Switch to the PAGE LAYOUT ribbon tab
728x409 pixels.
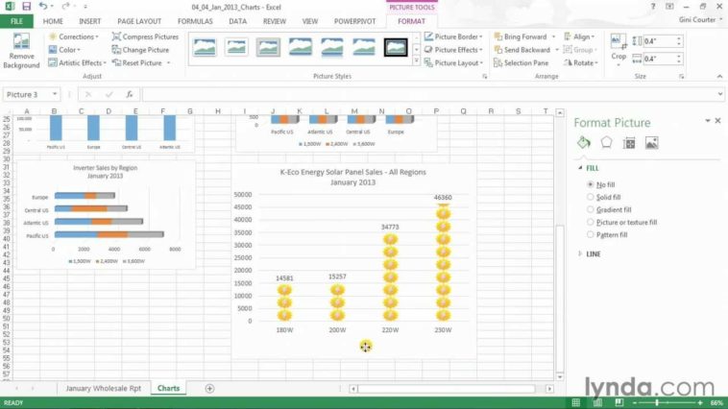click(139, 20)
